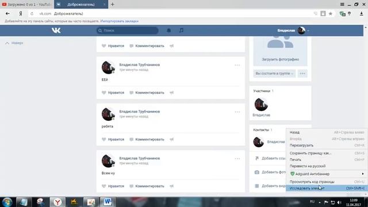Bookmark page with the star icon
The width and height of the screenshot is (368, 207).
[331, 14]
